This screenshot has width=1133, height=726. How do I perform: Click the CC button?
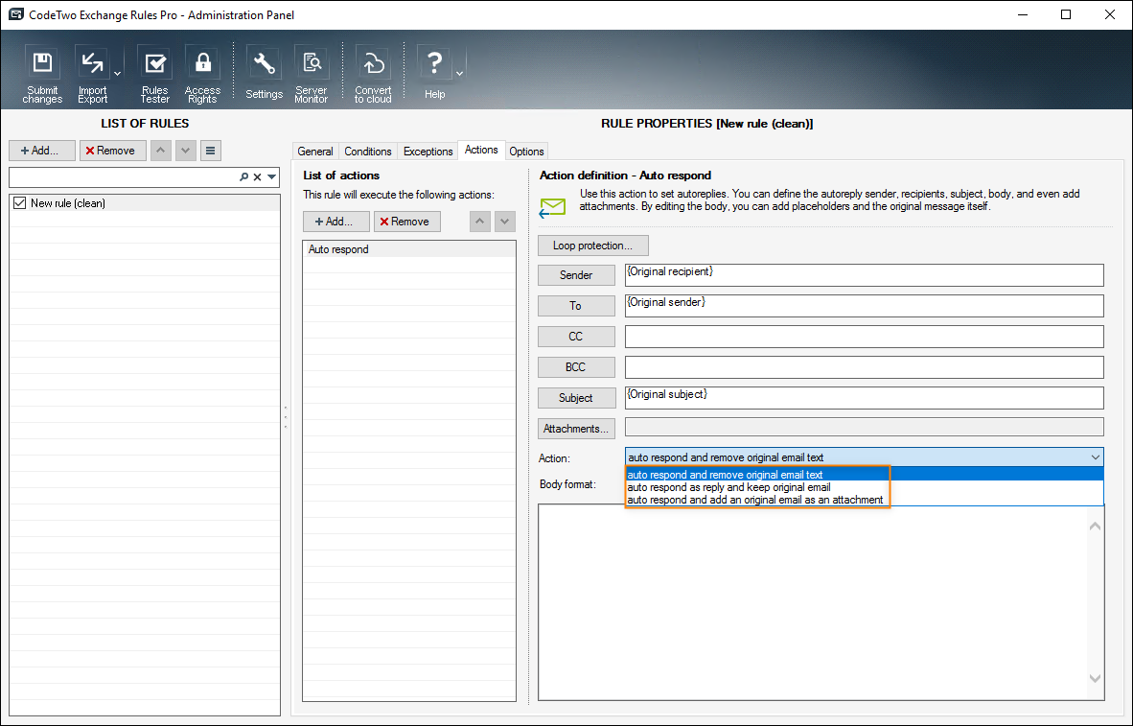pos(576,337)
